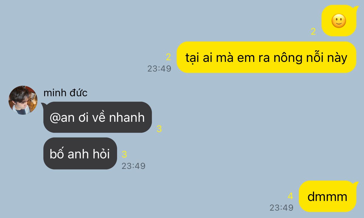Viewport: 364px width, 218px height.
Task: Tap the '@an' mention in the message
Action: pos(62,118)
